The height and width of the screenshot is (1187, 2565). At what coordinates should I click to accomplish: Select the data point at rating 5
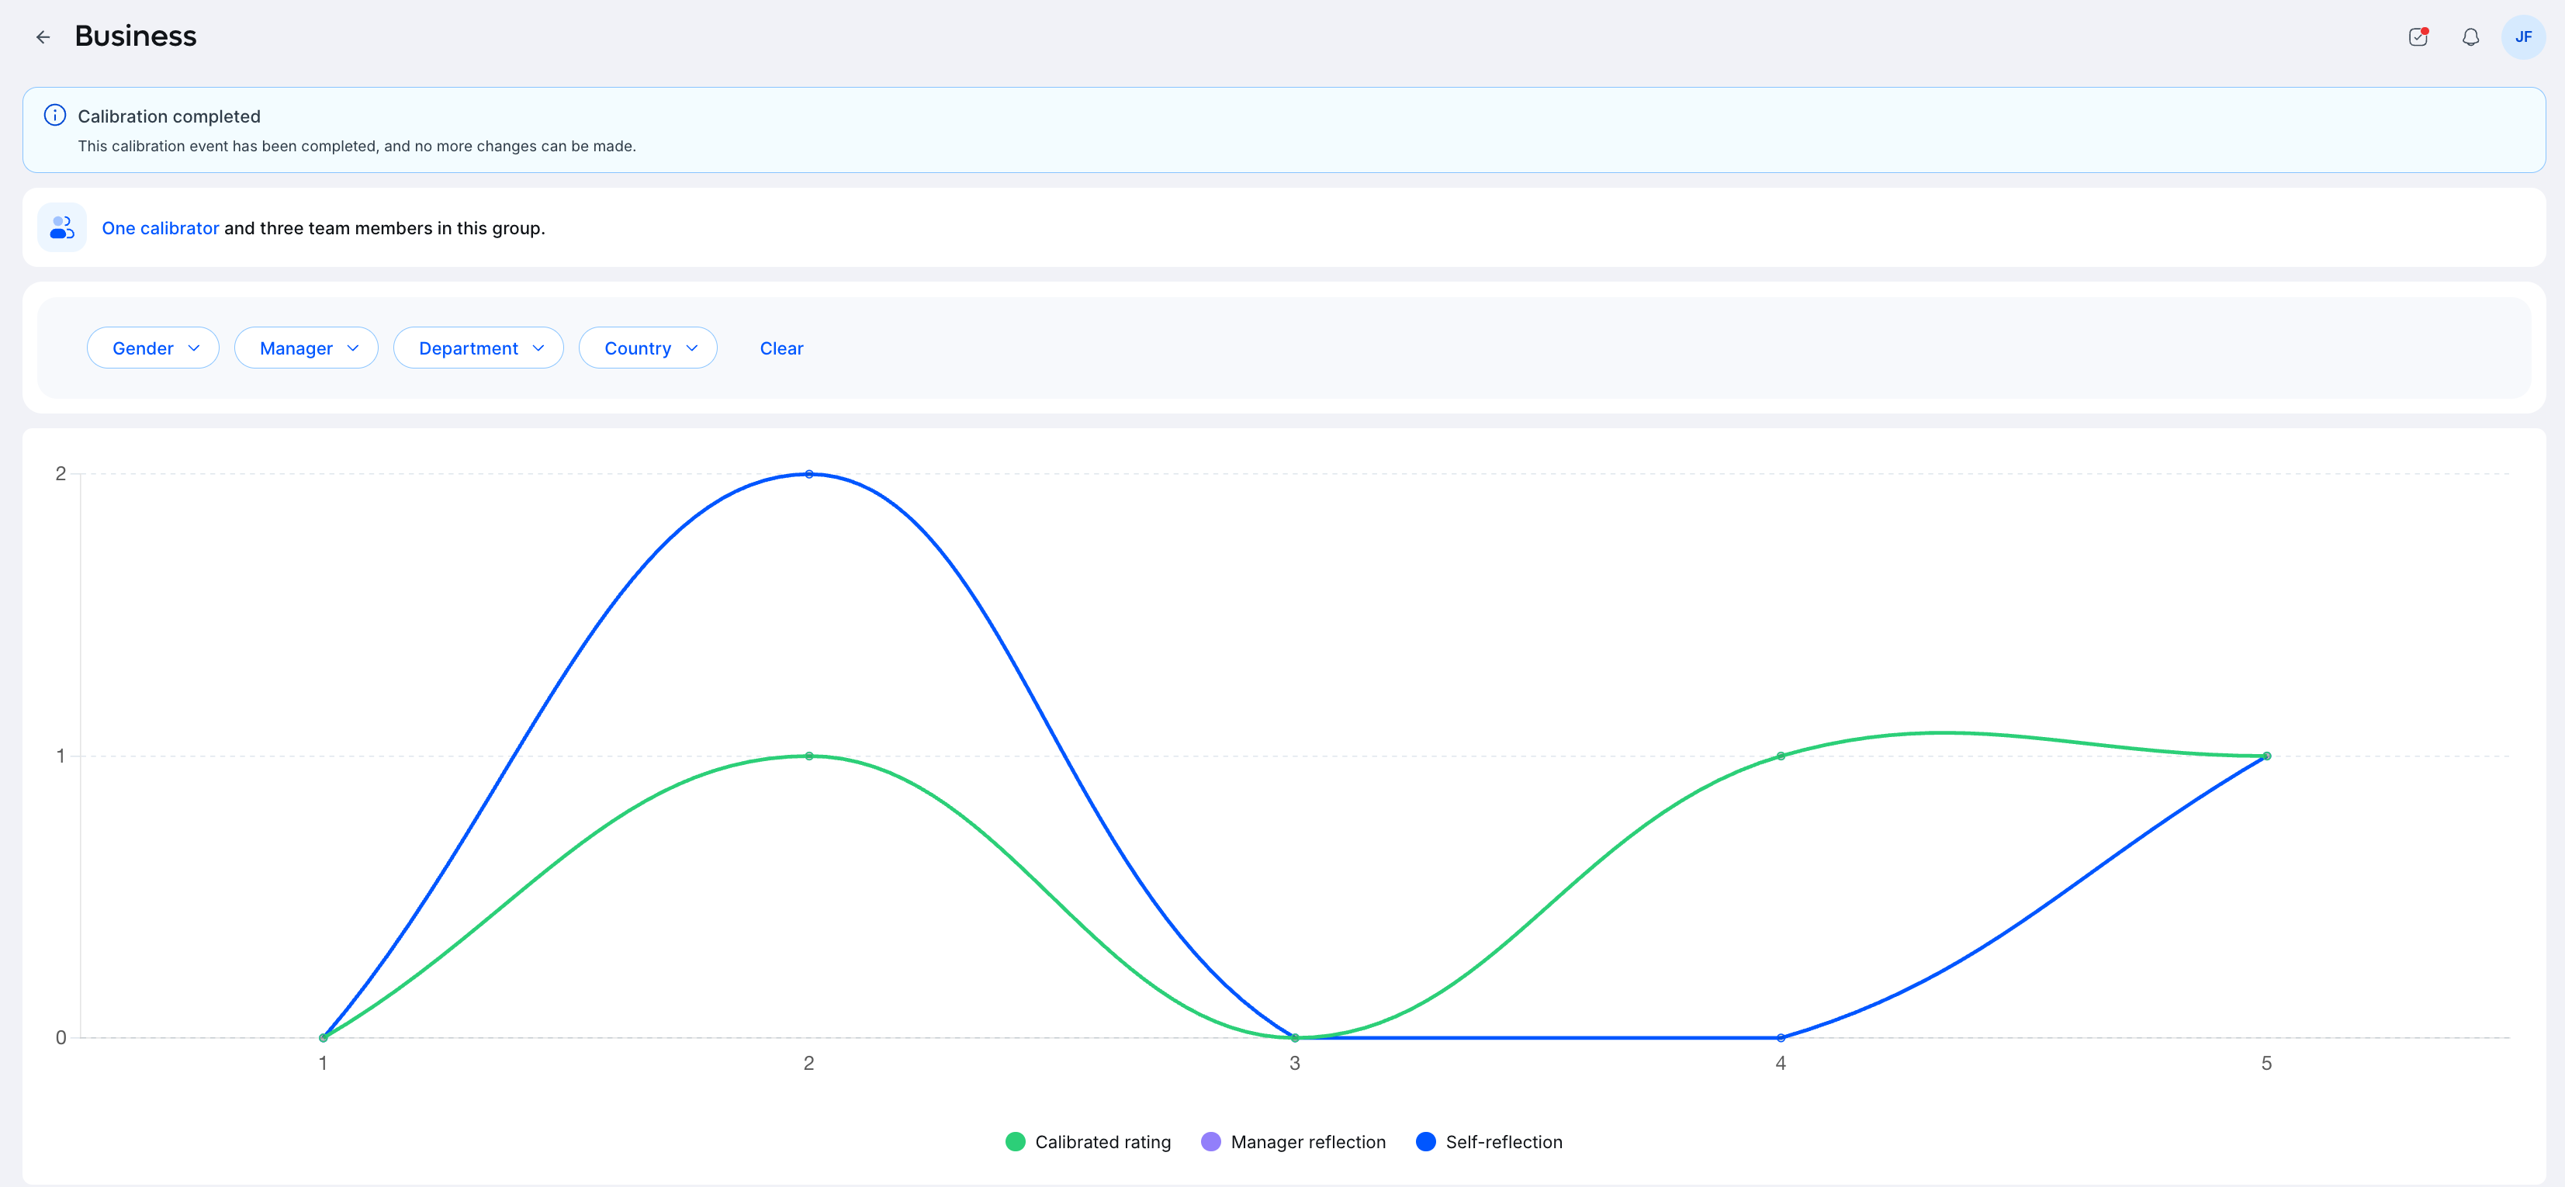(x=2266, y=756)
